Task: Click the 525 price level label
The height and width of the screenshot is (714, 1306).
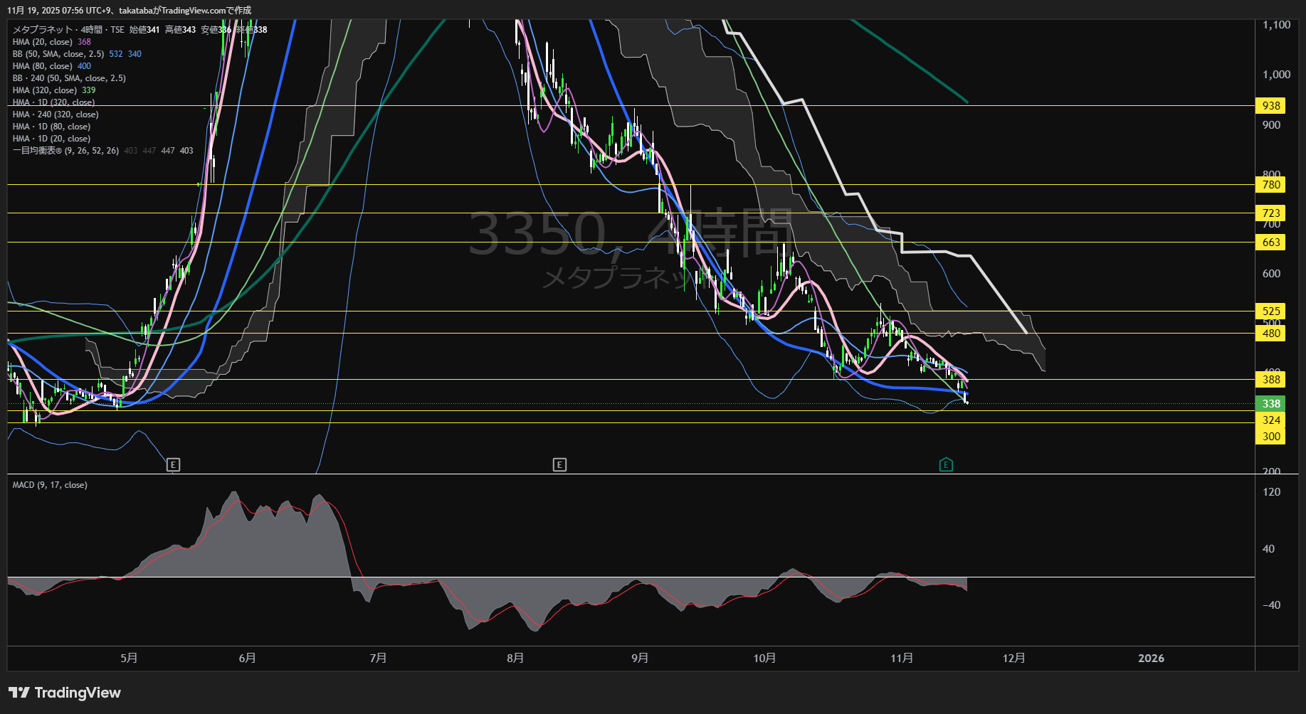Action: coord(1270,311)
